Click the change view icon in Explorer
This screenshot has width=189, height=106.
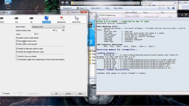tap(160, 8)
